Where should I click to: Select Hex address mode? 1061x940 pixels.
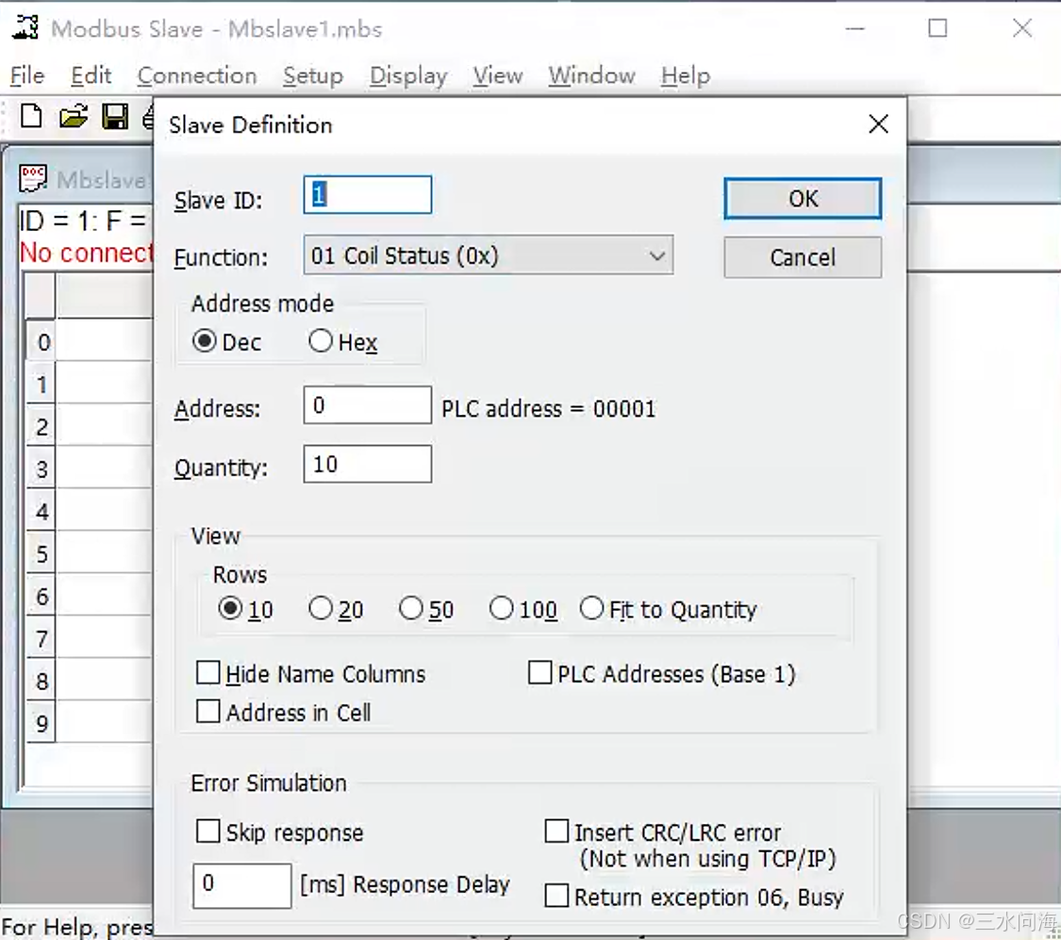pyautogui.click(x=321, y=342)
